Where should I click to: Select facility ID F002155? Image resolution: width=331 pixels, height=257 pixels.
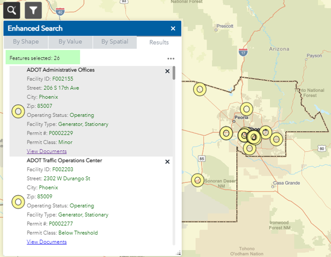point(63,79)
